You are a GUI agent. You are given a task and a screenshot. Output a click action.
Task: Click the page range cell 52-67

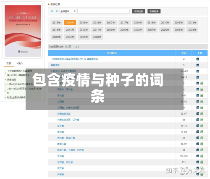point(184,113)
